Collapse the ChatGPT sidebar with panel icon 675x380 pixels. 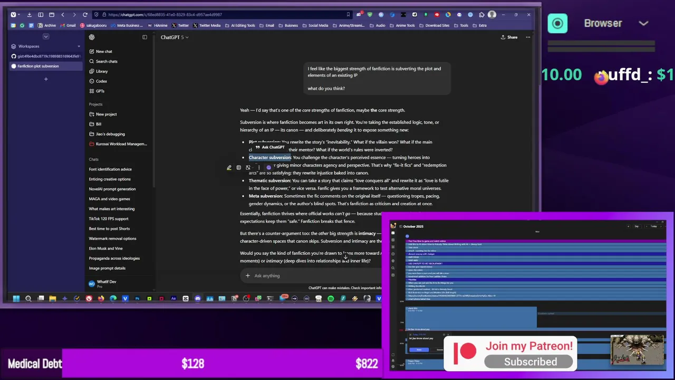coord(144,37)
